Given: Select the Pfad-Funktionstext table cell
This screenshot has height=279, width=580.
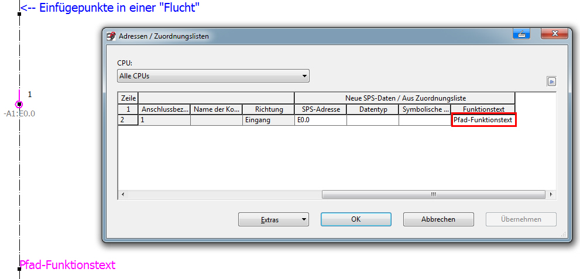Looking at the screenshot, I should point(483,120).
